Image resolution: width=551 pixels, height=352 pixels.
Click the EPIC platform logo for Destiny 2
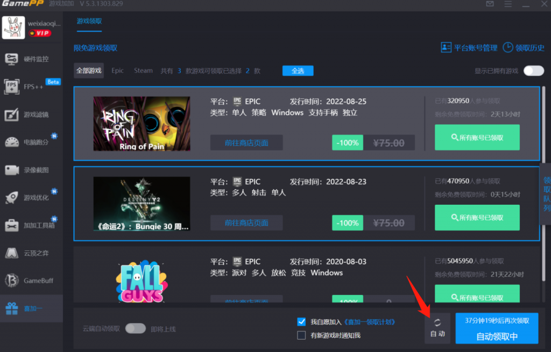pos(237,182)
